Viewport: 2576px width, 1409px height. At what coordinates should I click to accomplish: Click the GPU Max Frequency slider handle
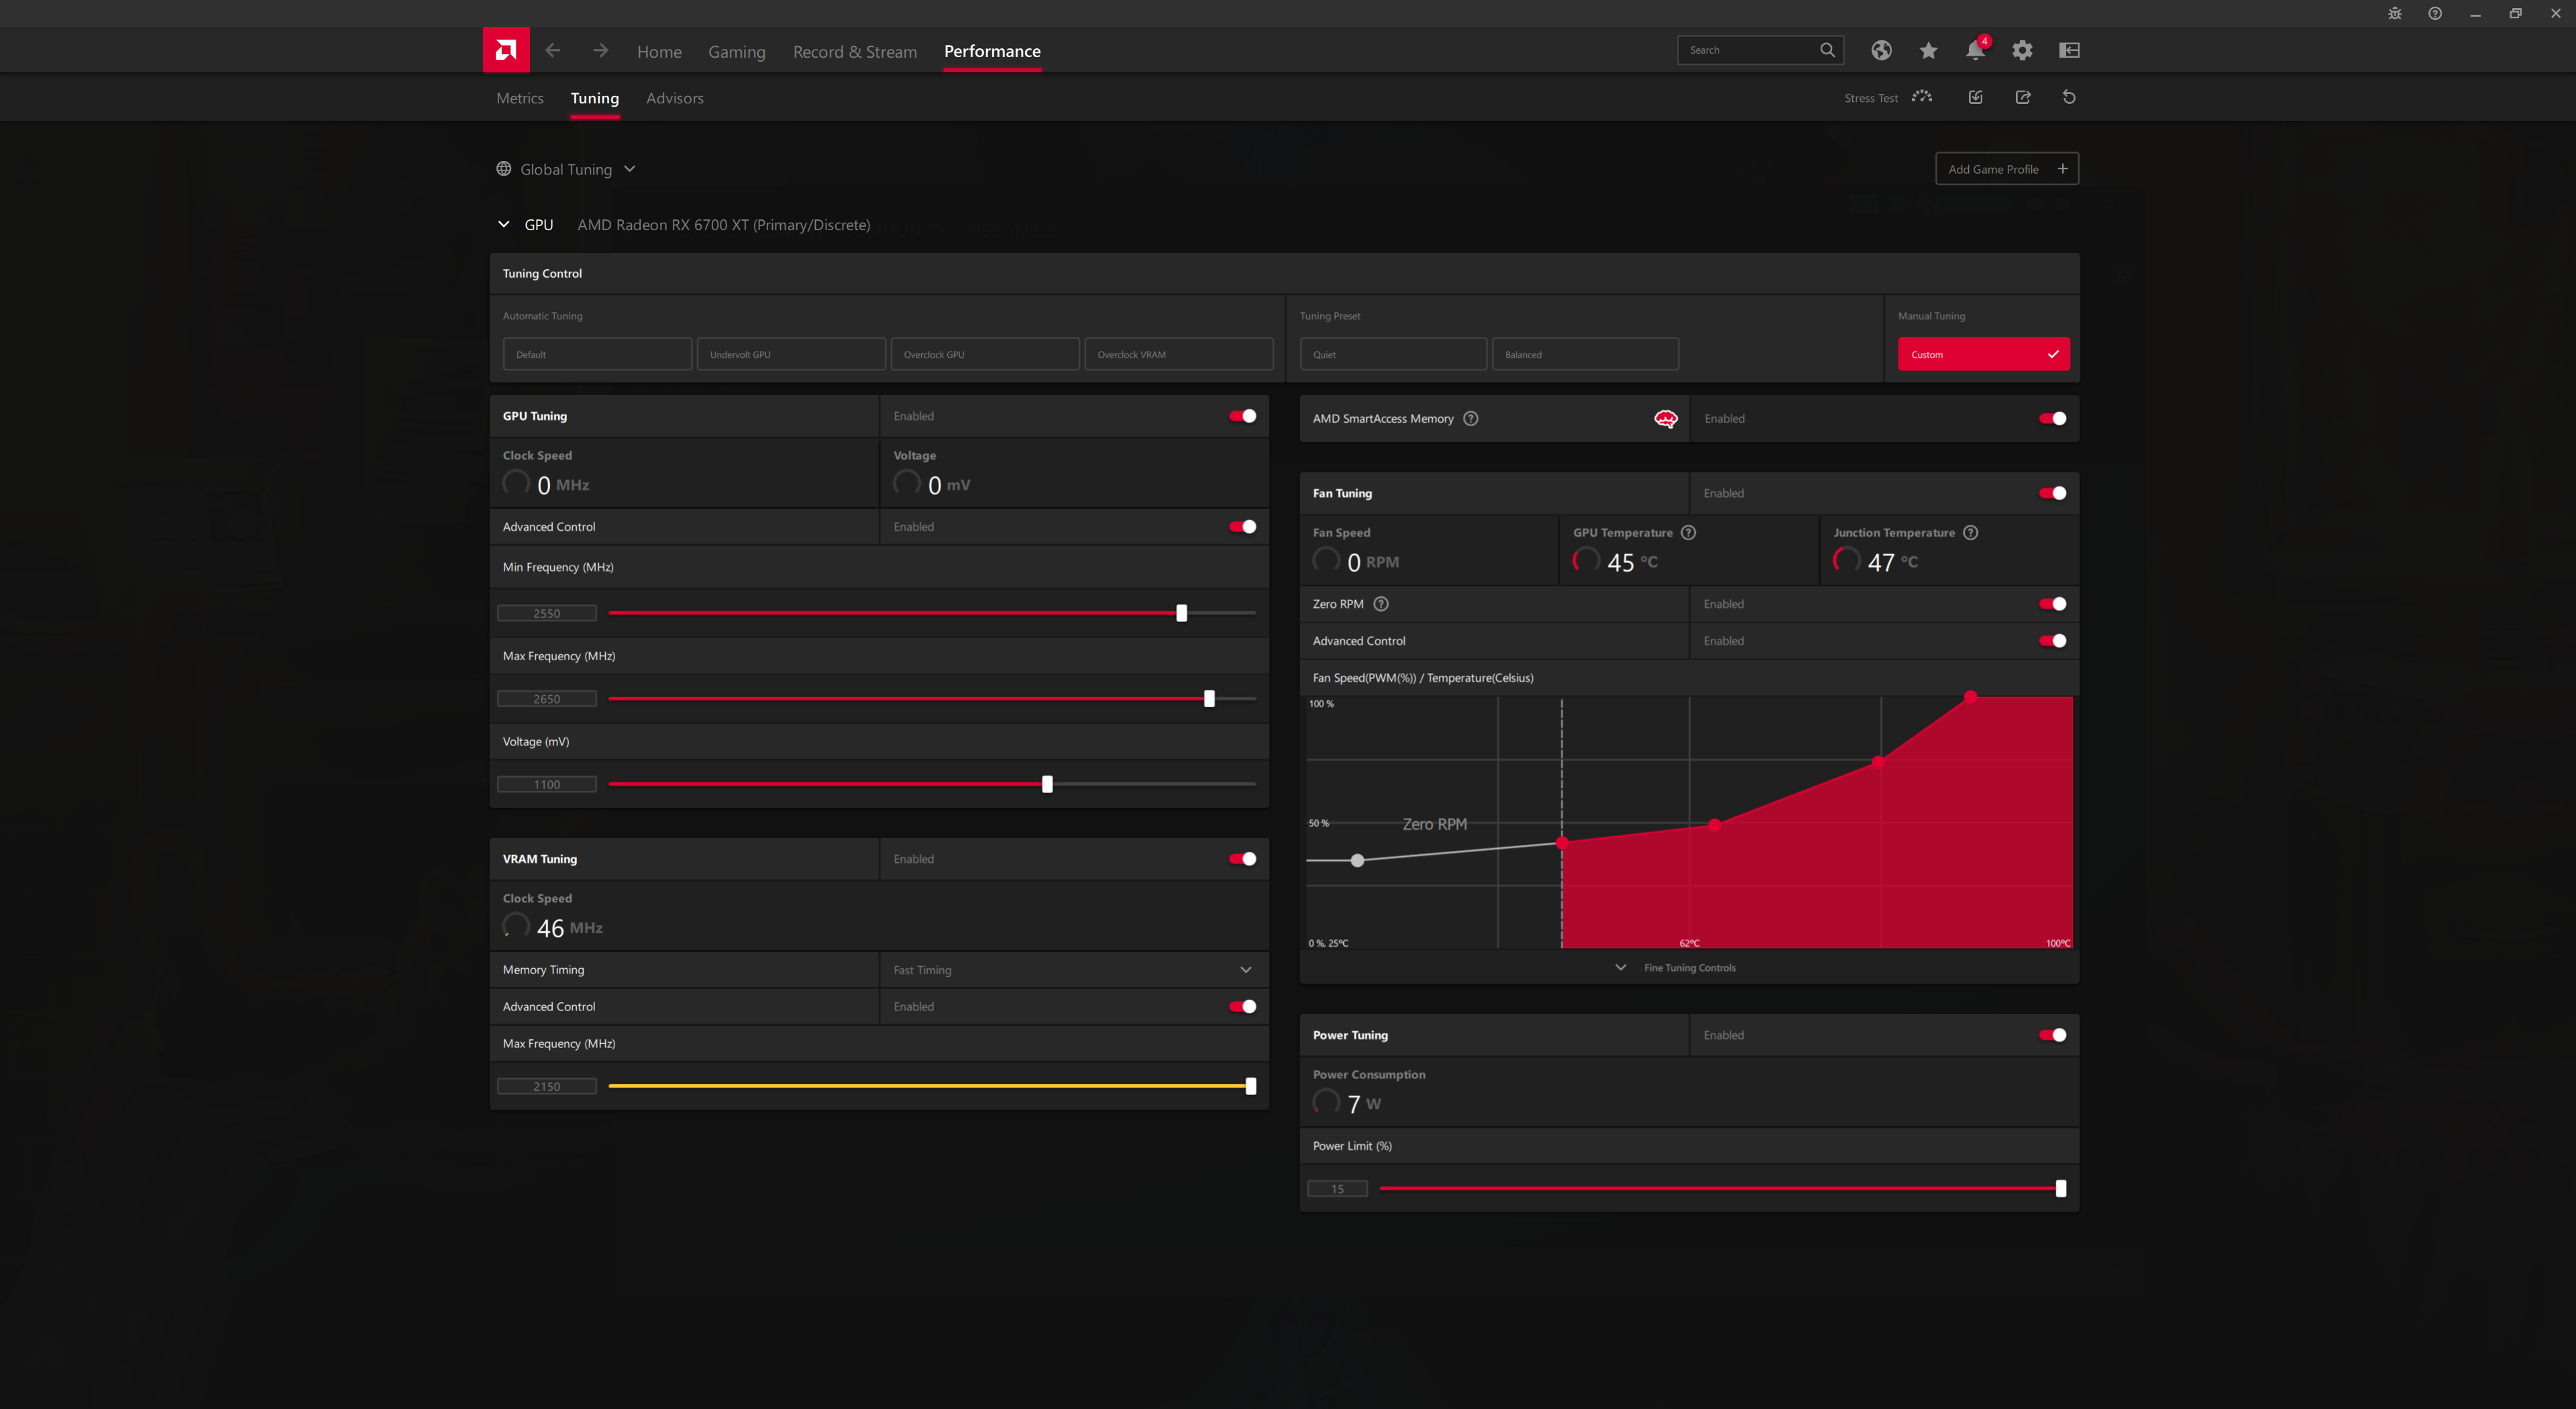[x=1209, y=698]
